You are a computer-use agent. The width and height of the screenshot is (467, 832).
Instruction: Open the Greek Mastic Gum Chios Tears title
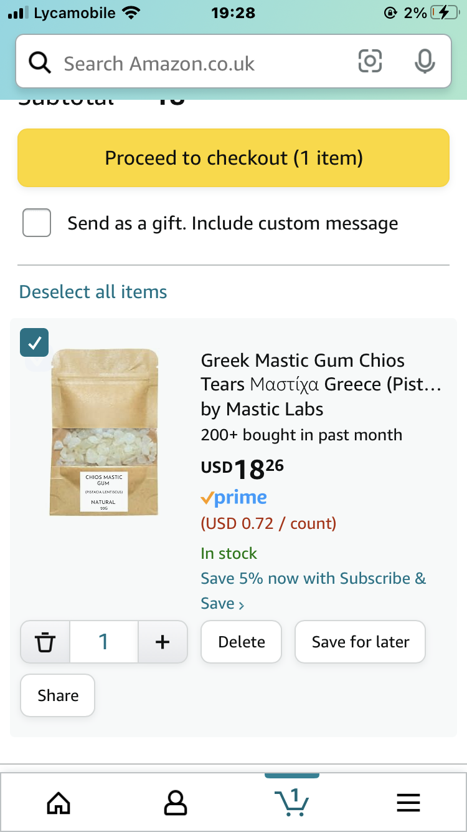tap(321, 372)
